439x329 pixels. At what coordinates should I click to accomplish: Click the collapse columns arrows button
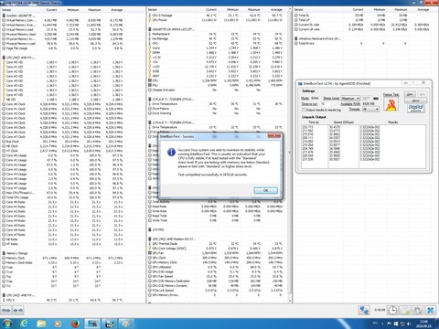(x=18, y=311)
